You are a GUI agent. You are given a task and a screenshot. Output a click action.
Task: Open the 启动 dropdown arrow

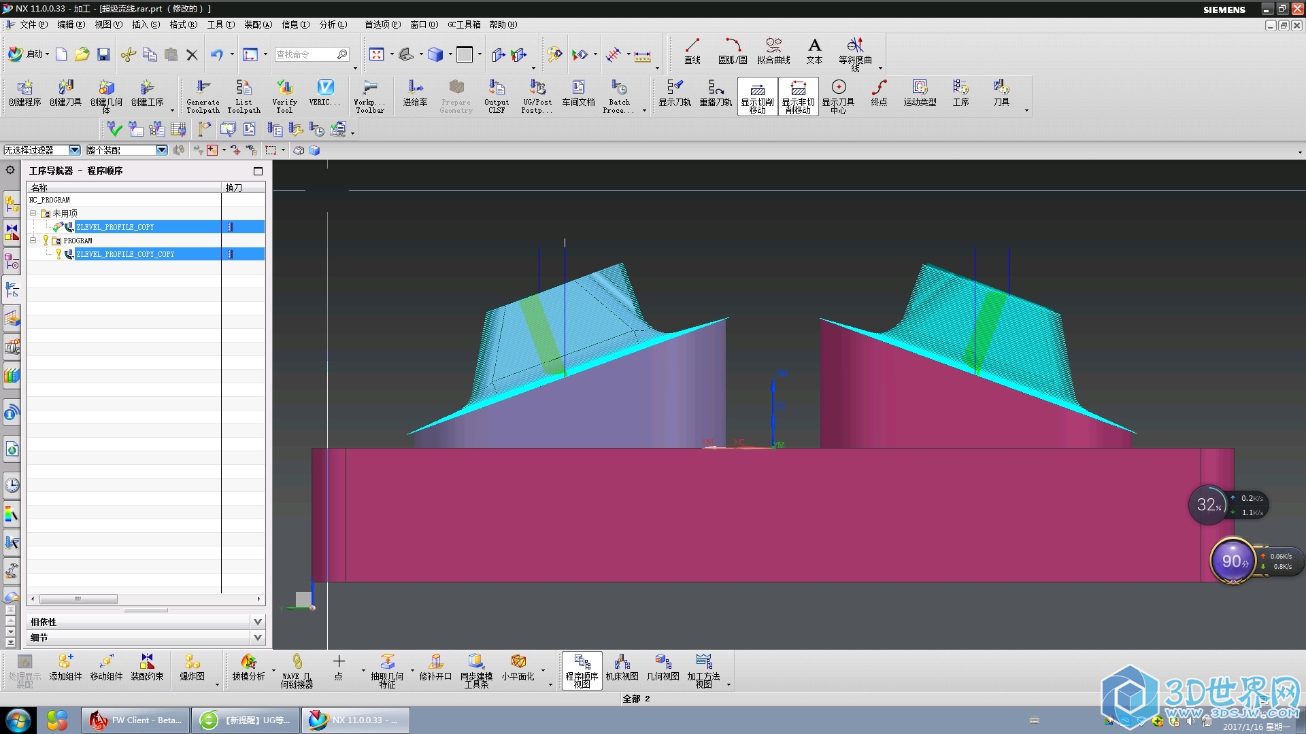pos(48,54)
